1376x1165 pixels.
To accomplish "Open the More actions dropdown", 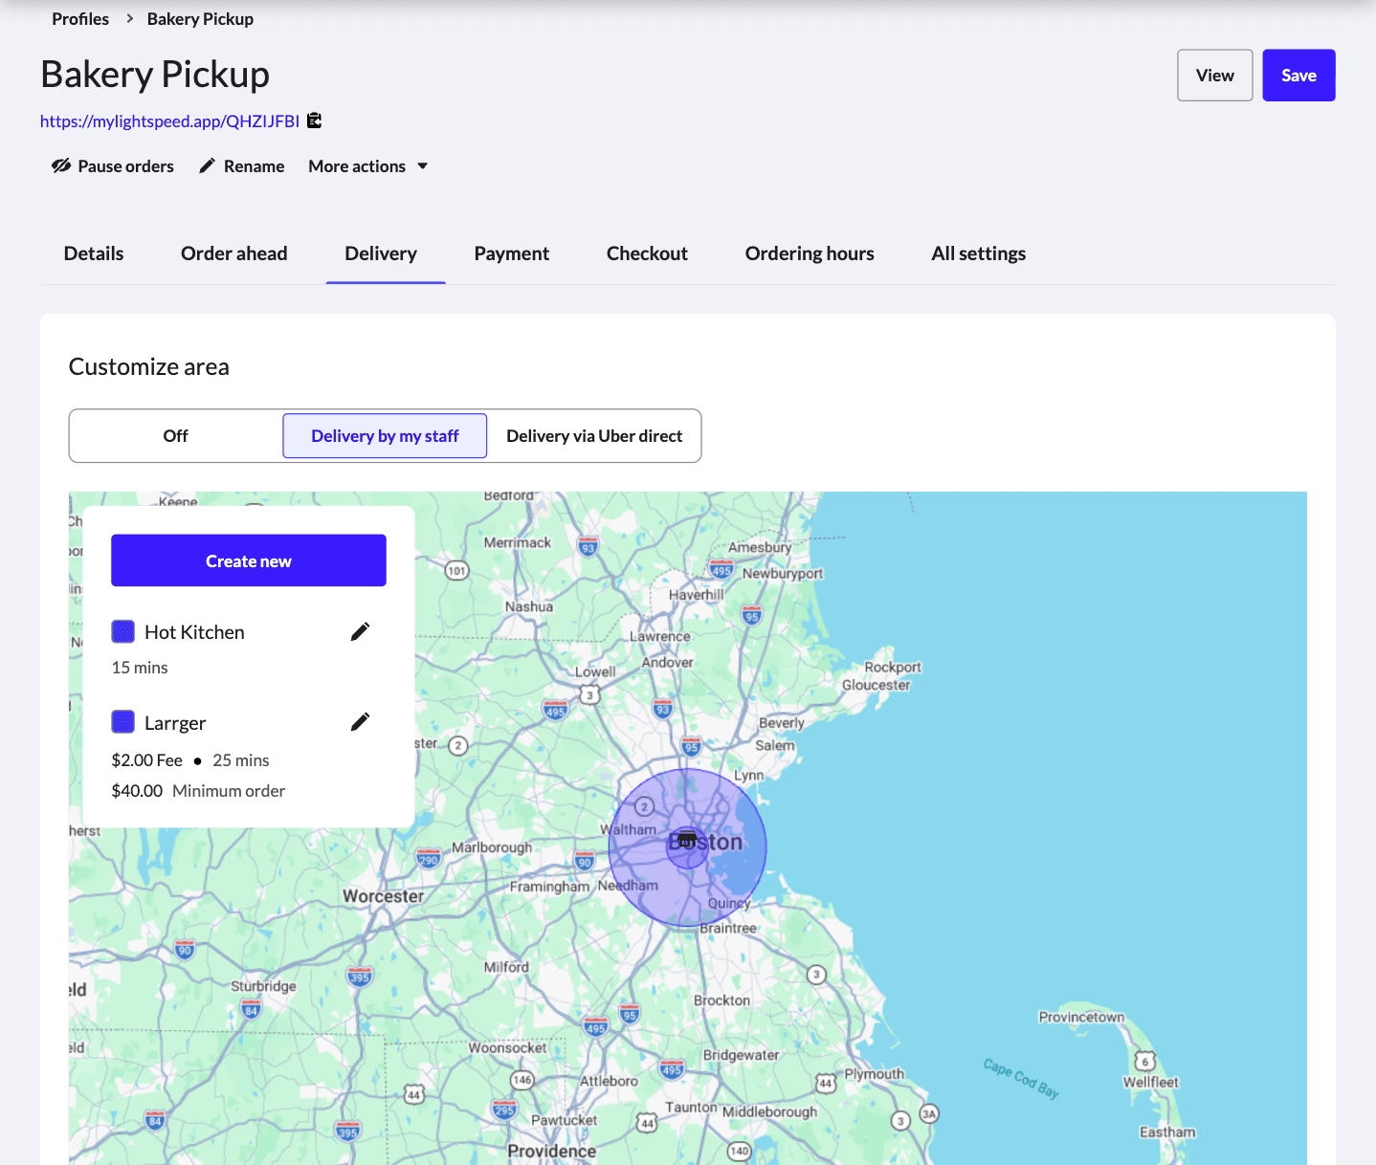I will coord(367,165).
